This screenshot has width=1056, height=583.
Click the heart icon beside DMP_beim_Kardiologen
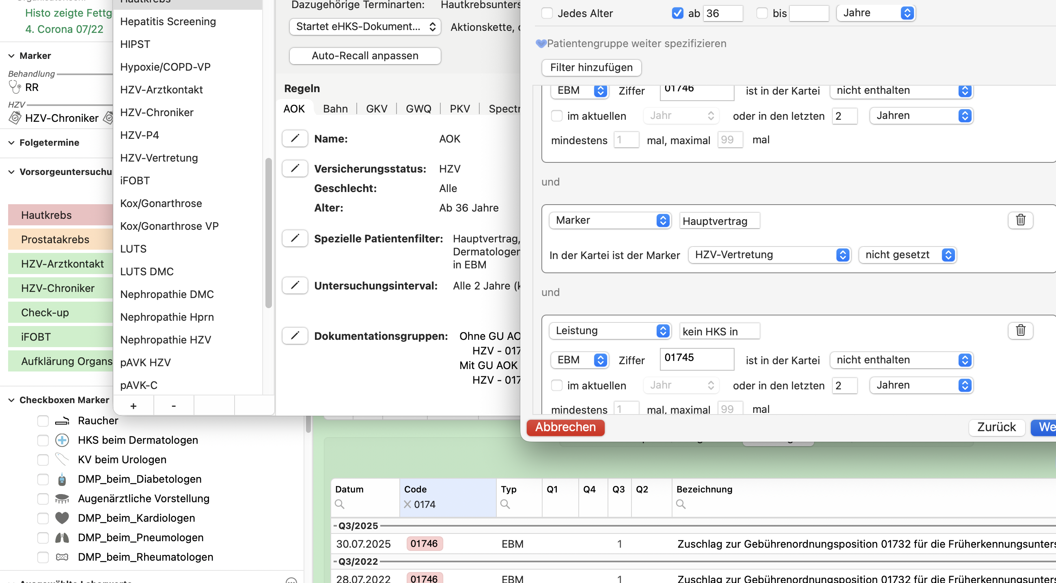pos(62,518)
